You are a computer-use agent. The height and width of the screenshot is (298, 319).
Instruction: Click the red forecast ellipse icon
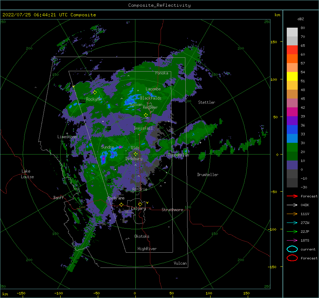click(292, 258)
